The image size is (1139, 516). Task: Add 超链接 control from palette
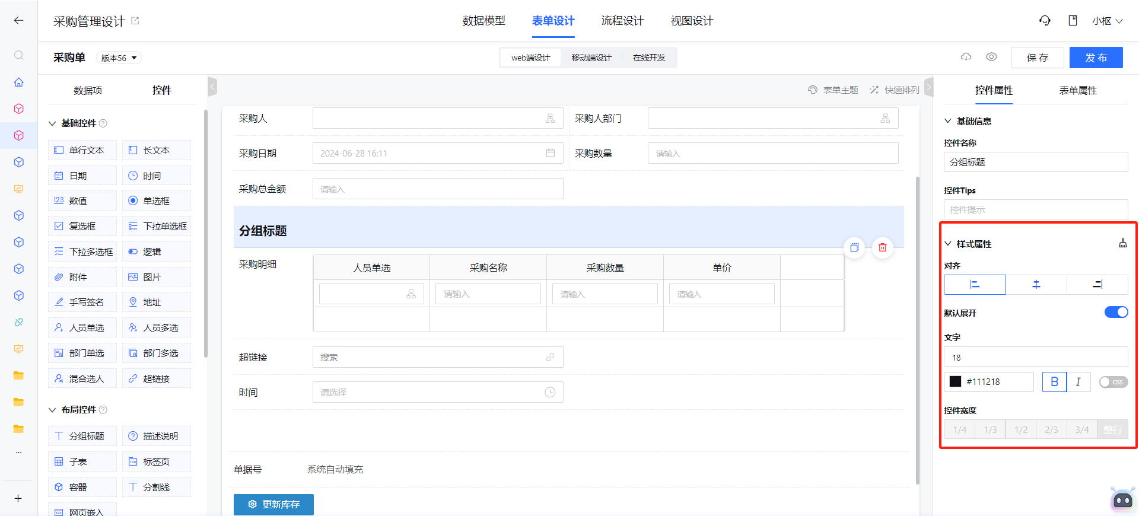157,378
